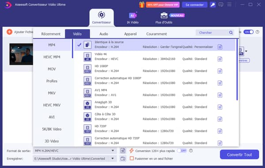The width and height of the screenshot is (265, 168).
Task: Switch to the Appareil format tab
Action: pos(130,34)
